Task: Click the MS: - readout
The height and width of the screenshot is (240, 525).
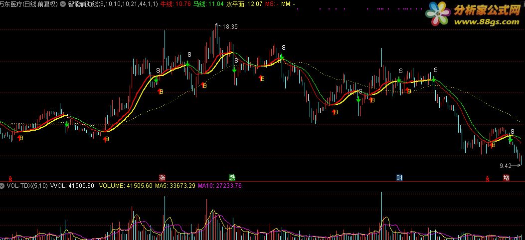Action: click(272, 4)
